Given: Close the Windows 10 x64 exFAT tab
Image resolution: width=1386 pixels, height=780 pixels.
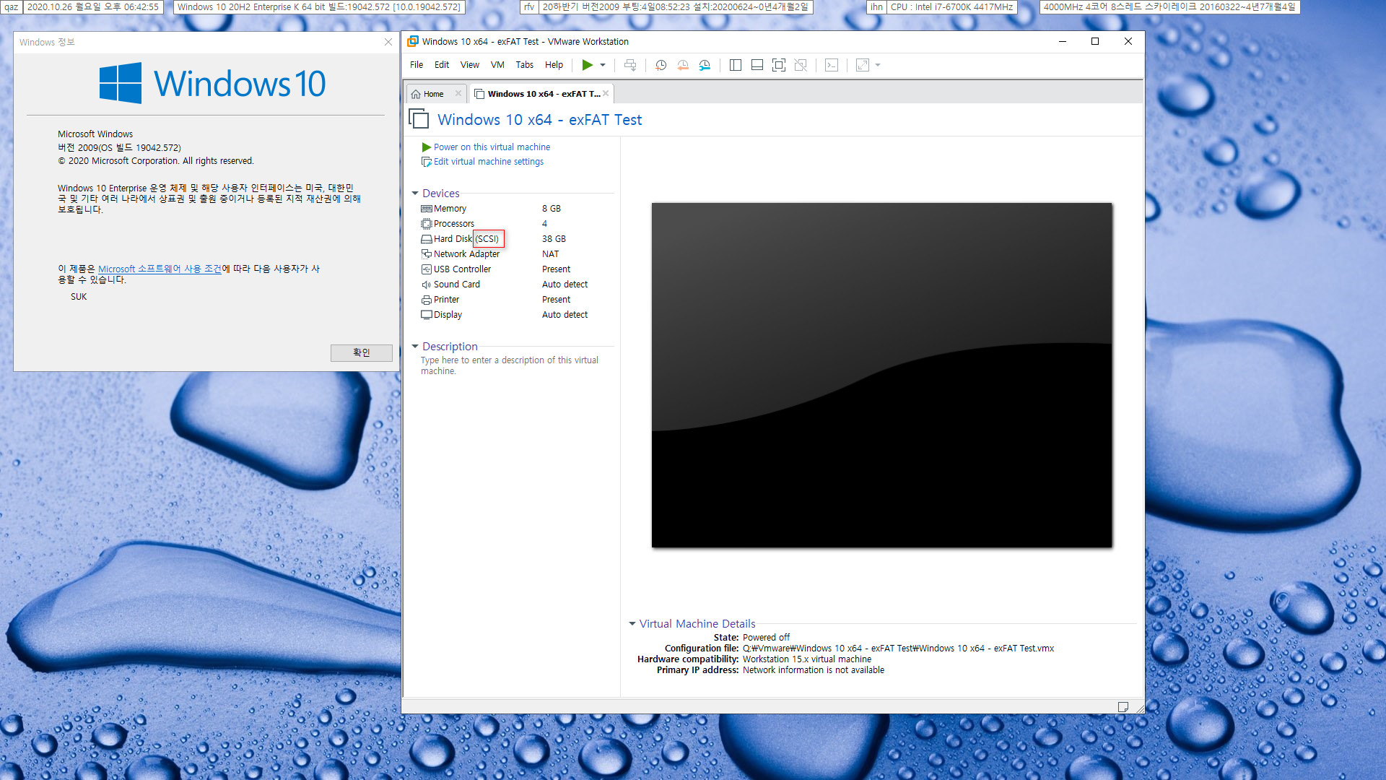Looking at the screenshot, I should (606, 94).
